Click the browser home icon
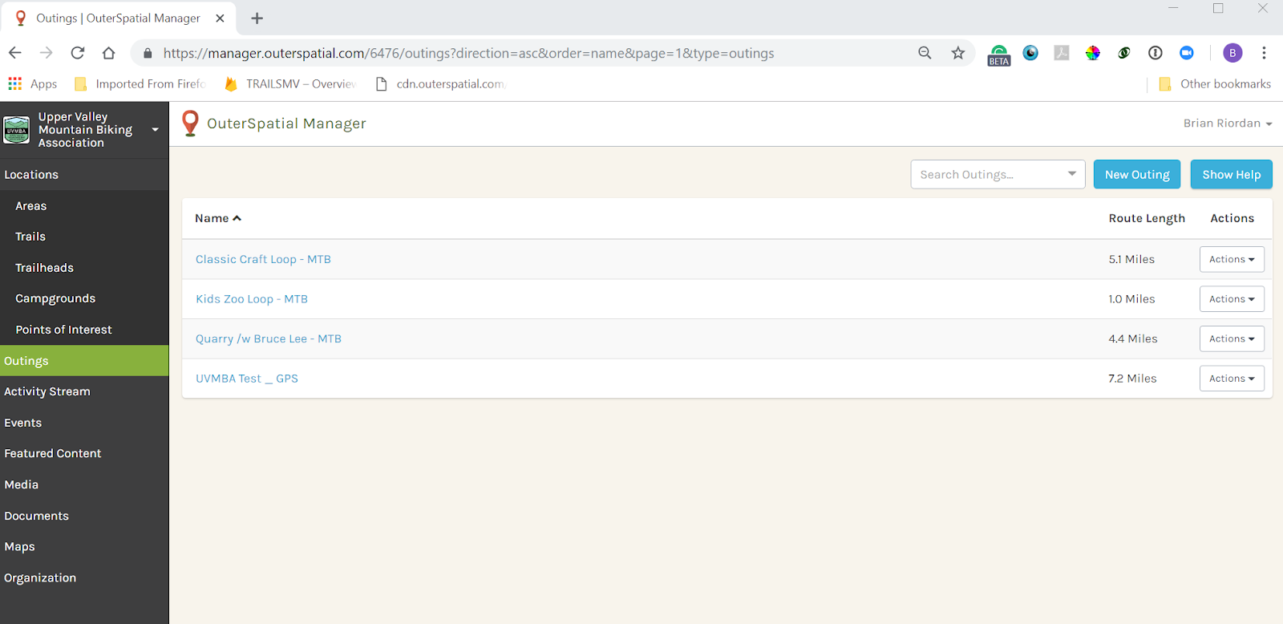1283x624 pixels. tap(109, 53)
